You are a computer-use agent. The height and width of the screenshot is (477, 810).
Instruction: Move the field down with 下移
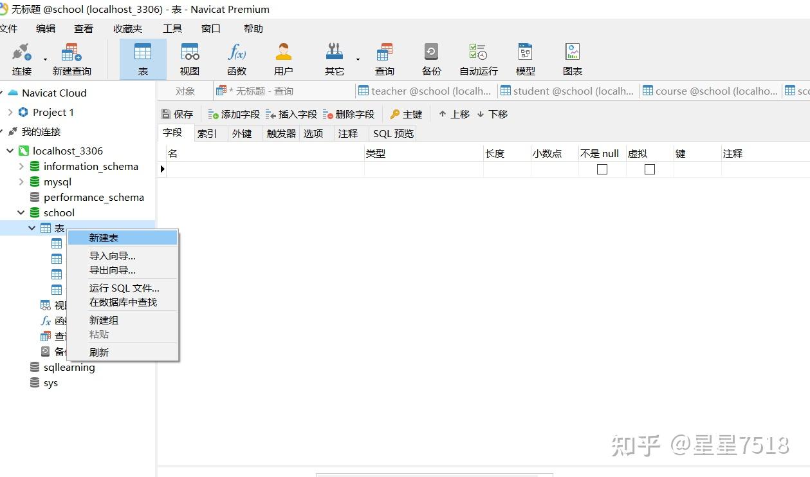point(492,114)
